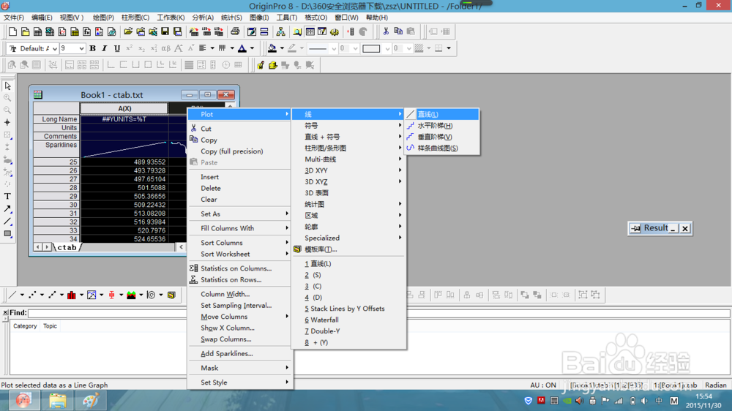Expand the 统计图 submenu
Viewport: 732px width, 411px height.
coord(348,204)
